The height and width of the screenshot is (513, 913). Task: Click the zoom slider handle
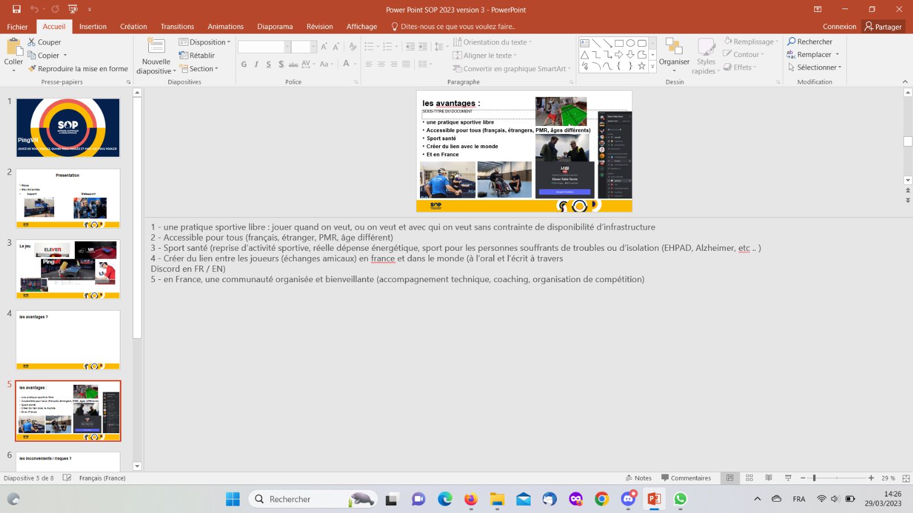pos(814,478)
